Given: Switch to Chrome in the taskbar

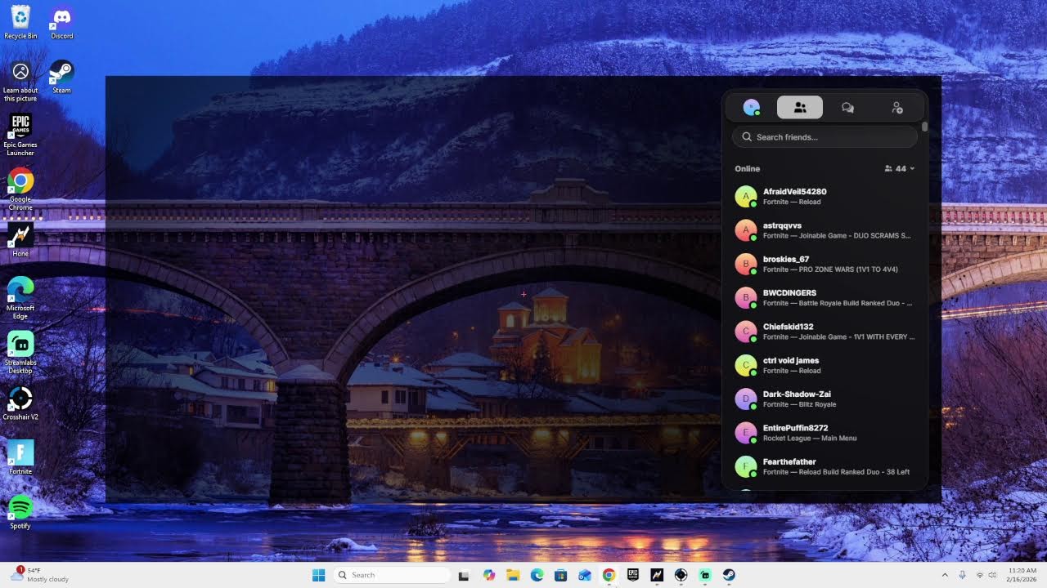Looking at the screenshot, I should click(609, 575).
